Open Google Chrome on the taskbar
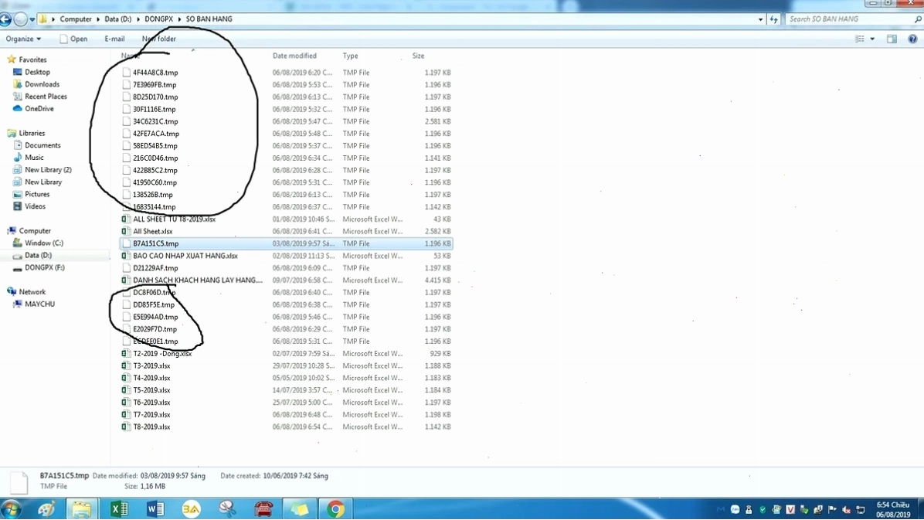This screenshot has width=924, height=520. (335, 508)
